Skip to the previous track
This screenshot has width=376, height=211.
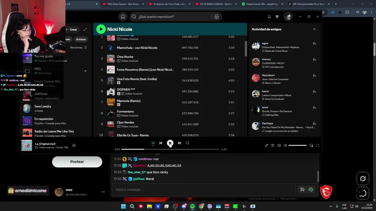pos(161,143)
